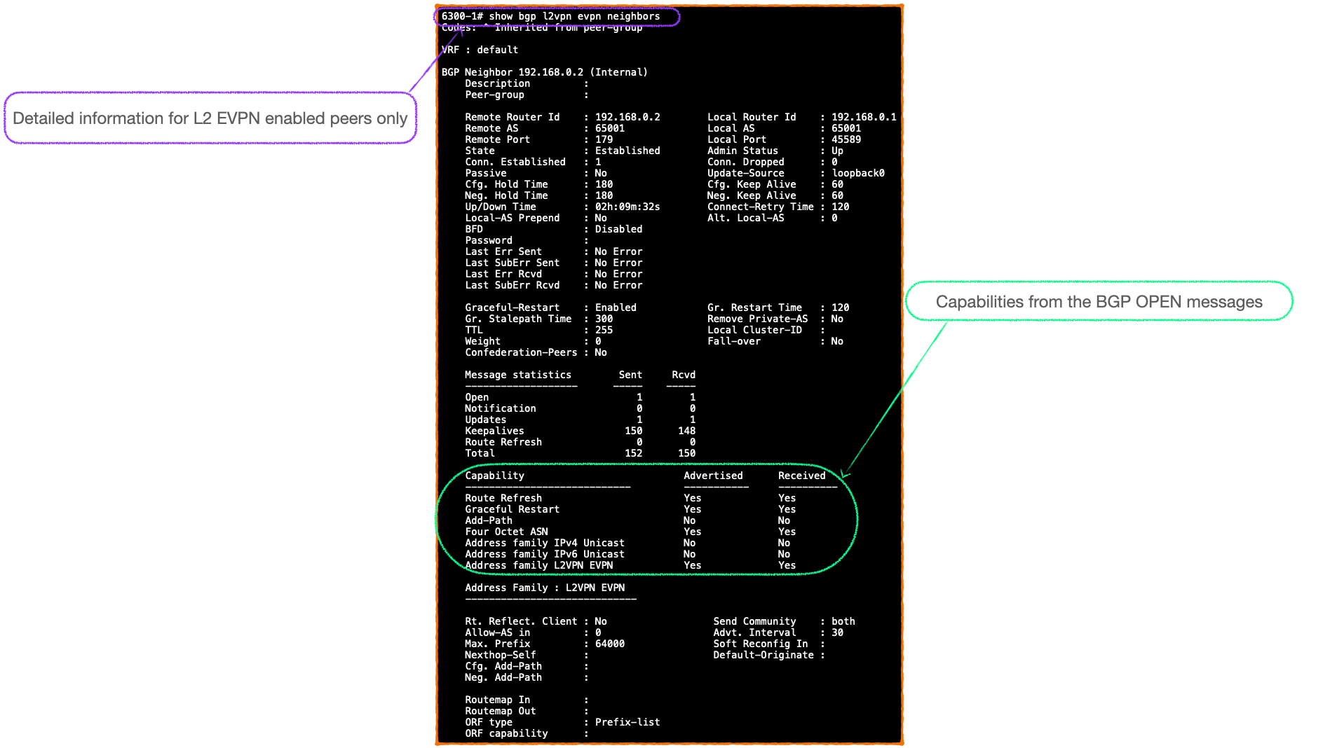Image resolution: width=1337 pixels, height=748 pixels.
Task: Select the Max. Prefix value 64000
Action: (610, 644)
